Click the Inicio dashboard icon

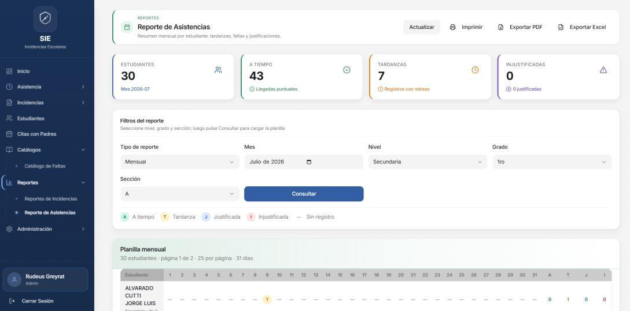pyautogui.click(x=9, y=71)
